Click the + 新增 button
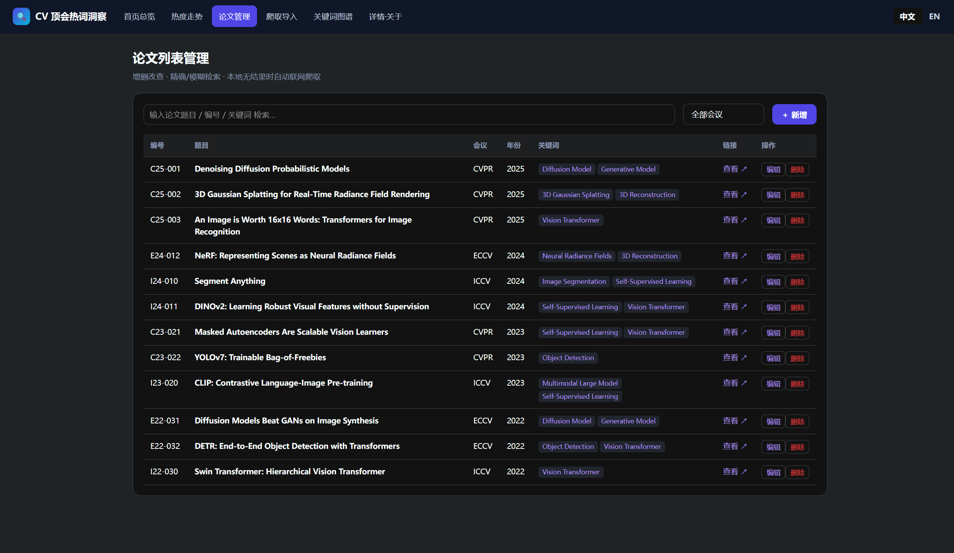This screenshot has height=553, width=954. click(794, 115)
